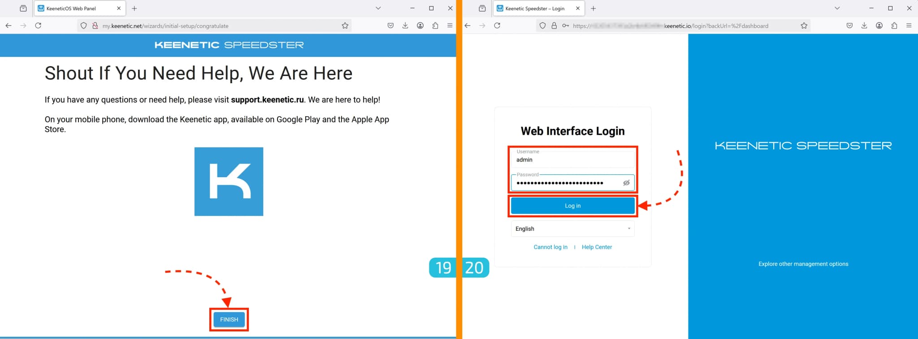Click the FINISH button in setup wizard
Viewport: 918px width, 339px height.
click(x=229, y=319)
